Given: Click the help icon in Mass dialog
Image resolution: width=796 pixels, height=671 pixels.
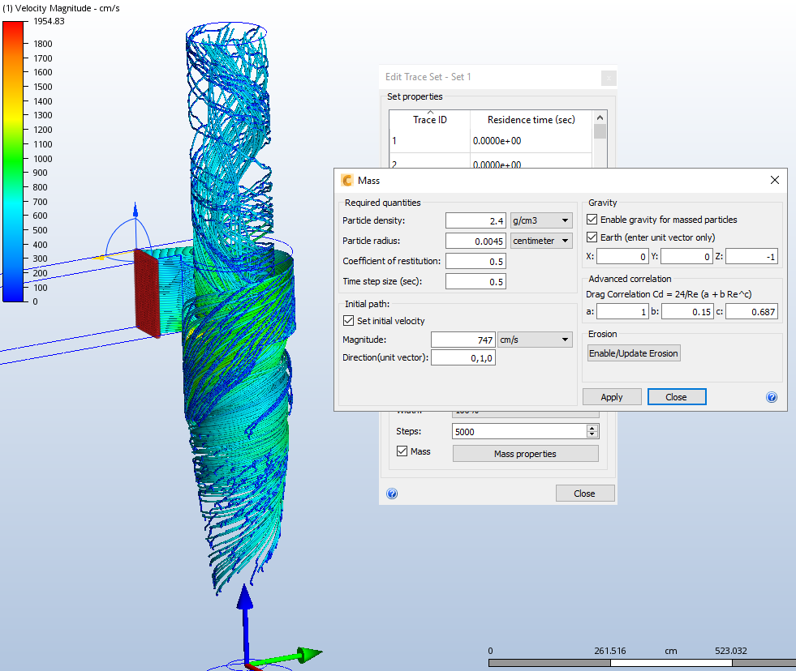Looking at the screenshot, I should tap(771, 397).
